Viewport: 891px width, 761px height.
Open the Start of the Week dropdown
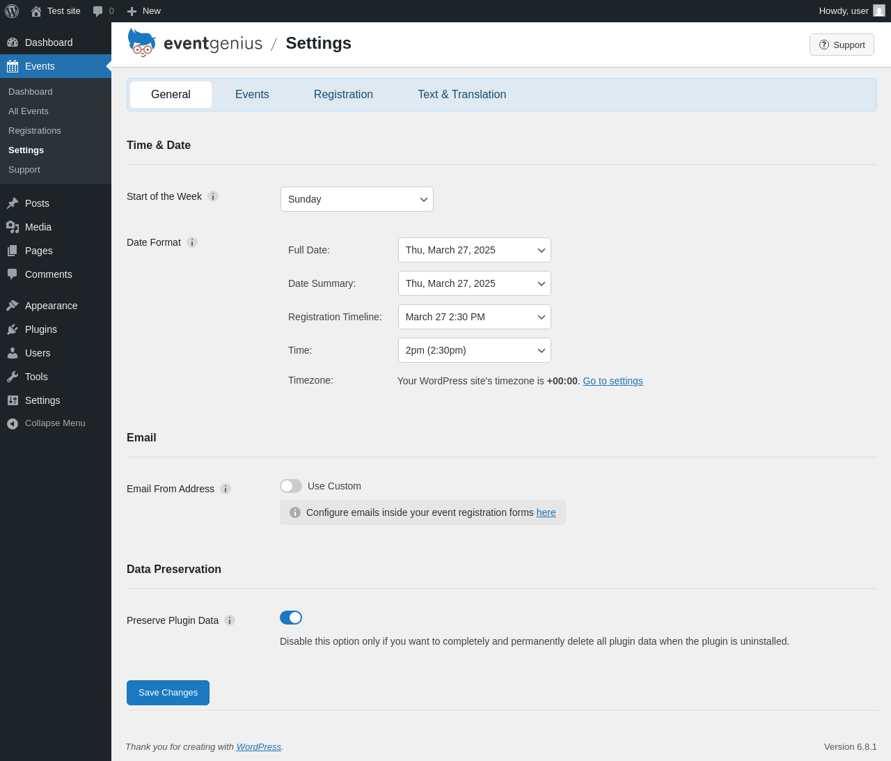click(x=357, y=199)
